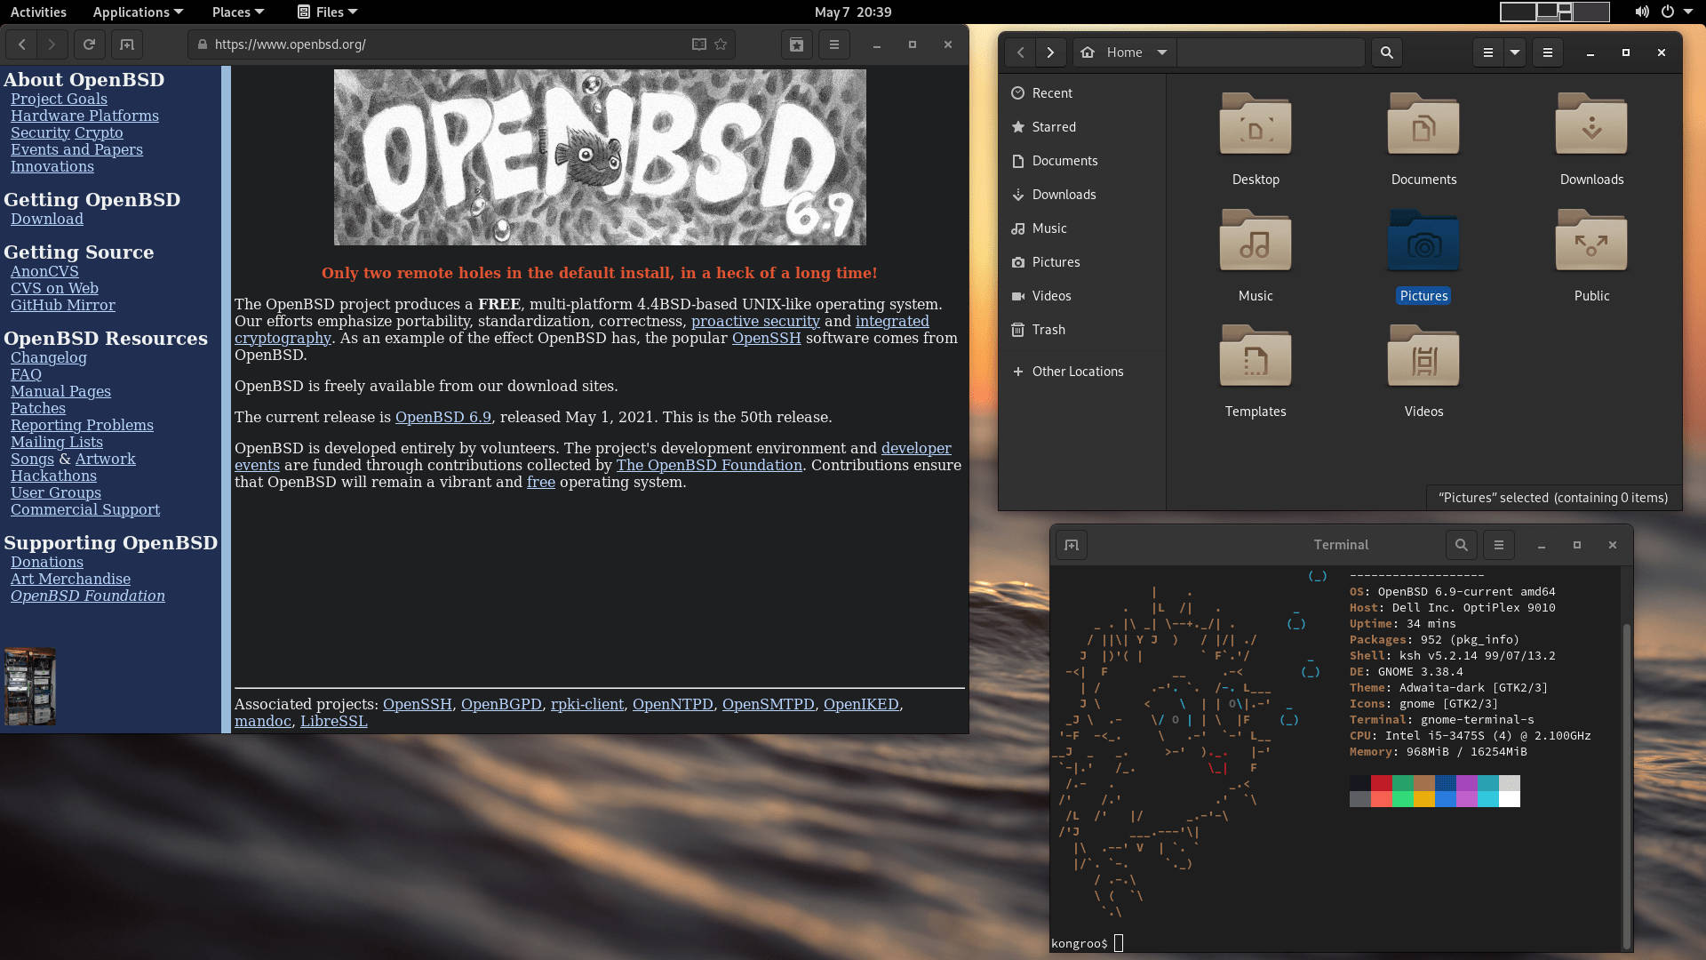The height and width of the screenshot is (960, 1706).
Task: Open a new tab in browser
Action: pos(127,44)
